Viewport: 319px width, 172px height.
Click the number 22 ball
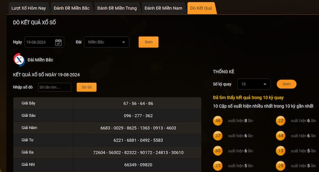pos(281,121)
